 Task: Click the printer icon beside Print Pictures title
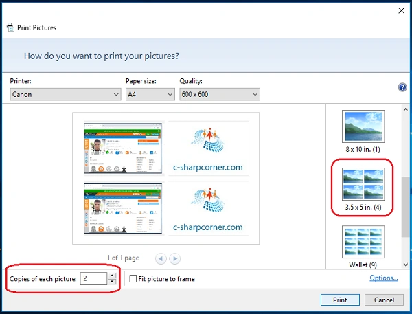(10, 27)
